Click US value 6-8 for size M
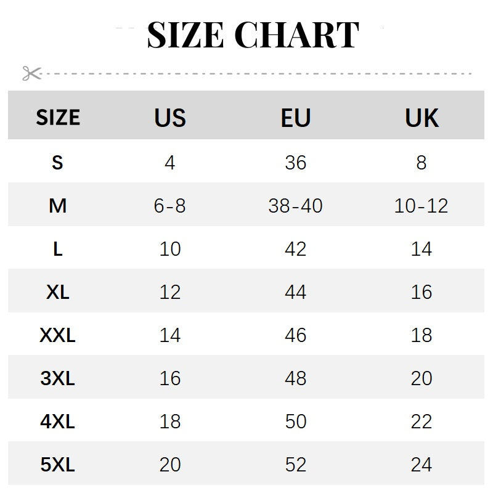The image size is (493, 493). tap(170, 206)
